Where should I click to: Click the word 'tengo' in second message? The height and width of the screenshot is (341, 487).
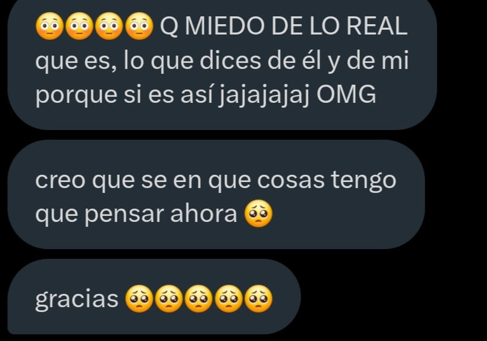pos(364,181)
